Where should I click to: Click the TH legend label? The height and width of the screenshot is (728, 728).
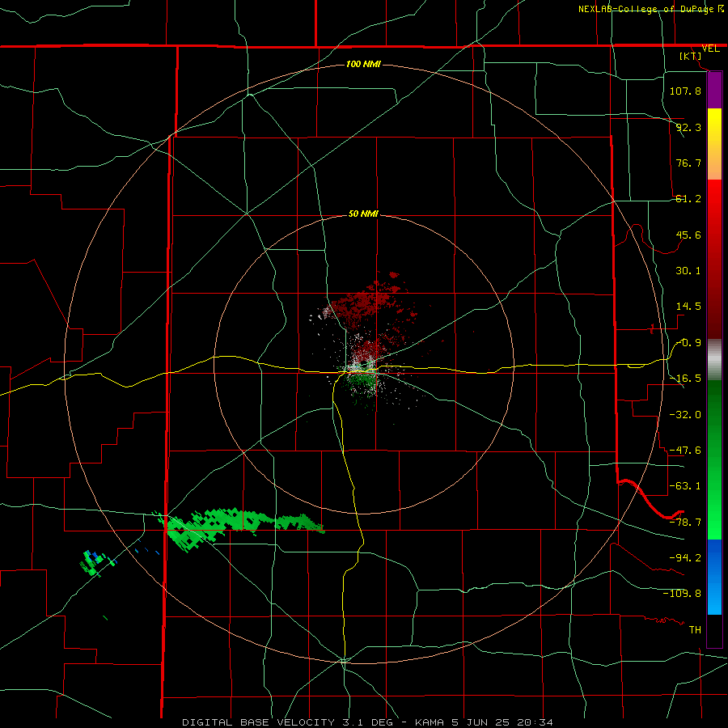(695, 629)
